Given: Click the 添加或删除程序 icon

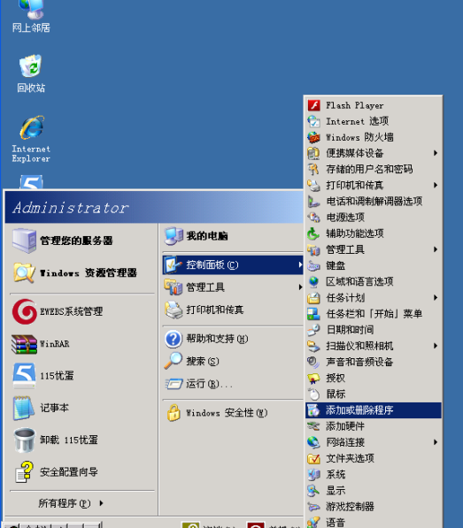Looking at the screenshot, I should [x=313, y=410].
